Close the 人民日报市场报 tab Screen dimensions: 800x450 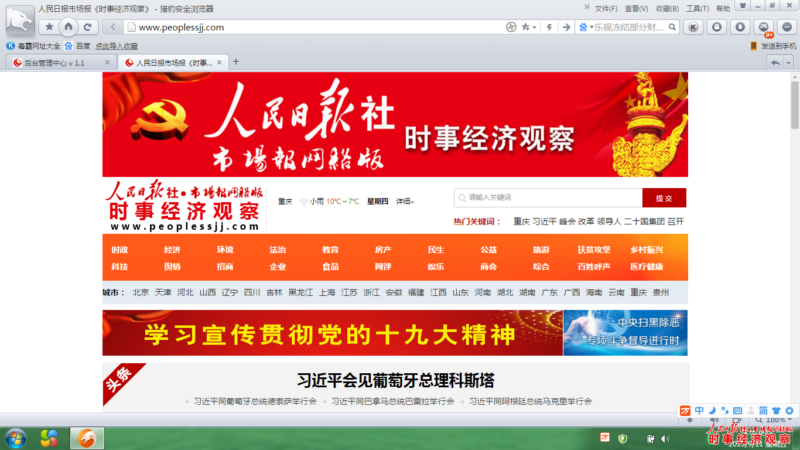click(x=220, y=63)
